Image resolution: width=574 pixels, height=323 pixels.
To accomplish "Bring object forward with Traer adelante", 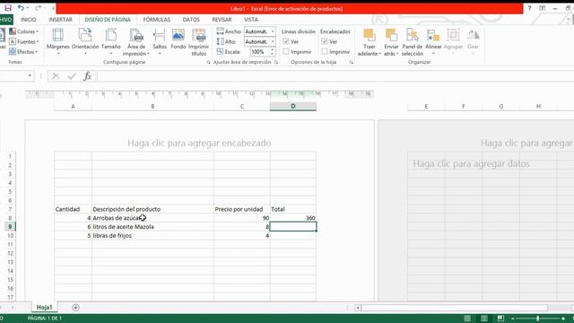I will point(369,42).
